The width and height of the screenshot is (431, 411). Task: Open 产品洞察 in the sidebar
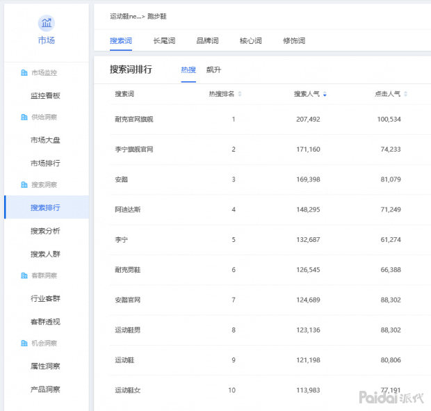coord(45,389)
